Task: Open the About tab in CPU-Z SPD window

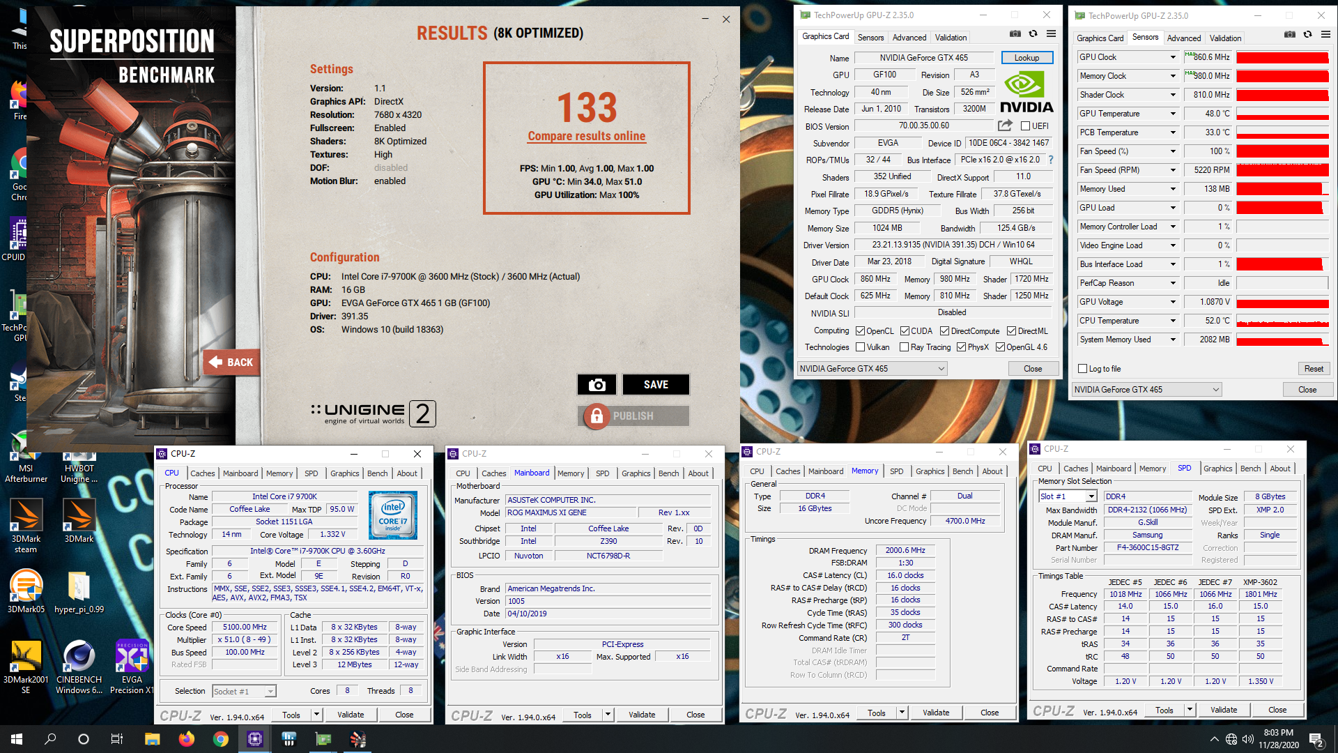Action: pos(1279,469)
